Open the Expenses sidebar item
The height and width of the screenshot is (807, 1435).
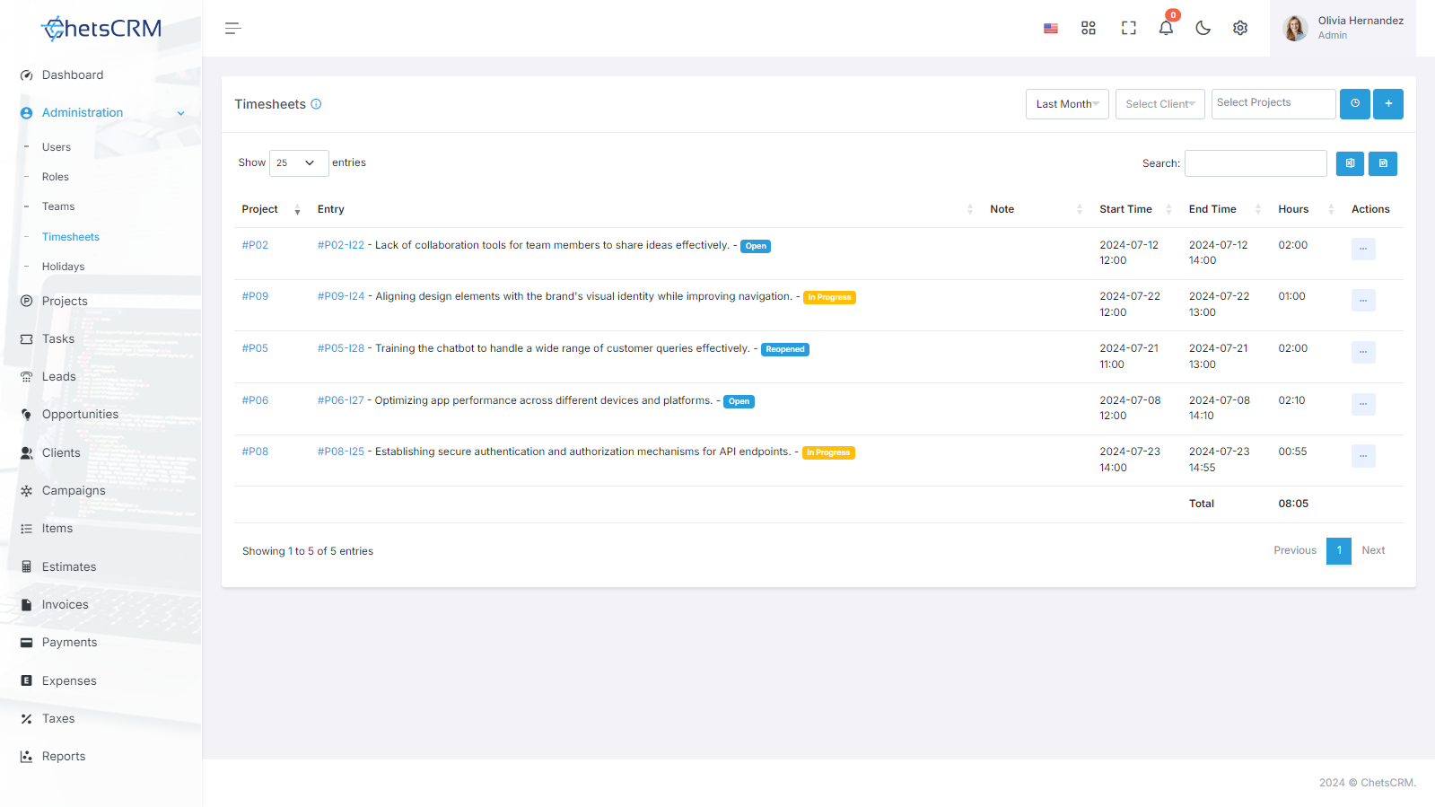tap(69, 681)
